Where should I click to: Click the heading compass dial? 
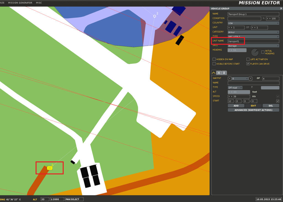[x=255, y=52]
